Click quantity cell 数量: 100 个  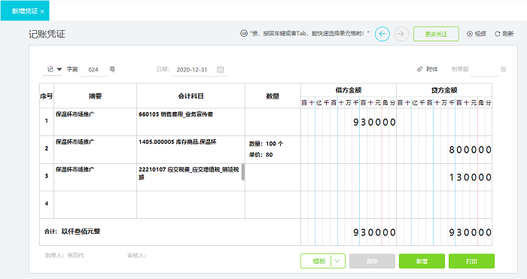(266, 144)
